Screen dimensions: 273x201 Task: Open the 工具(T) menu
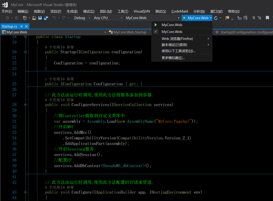[x=123, y=12]
